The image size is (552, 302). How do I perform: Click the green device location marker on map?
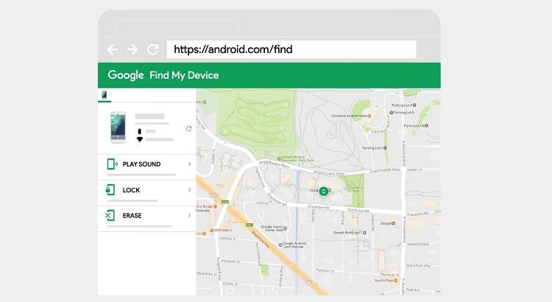pyautogui.click(x=324, y=192)
